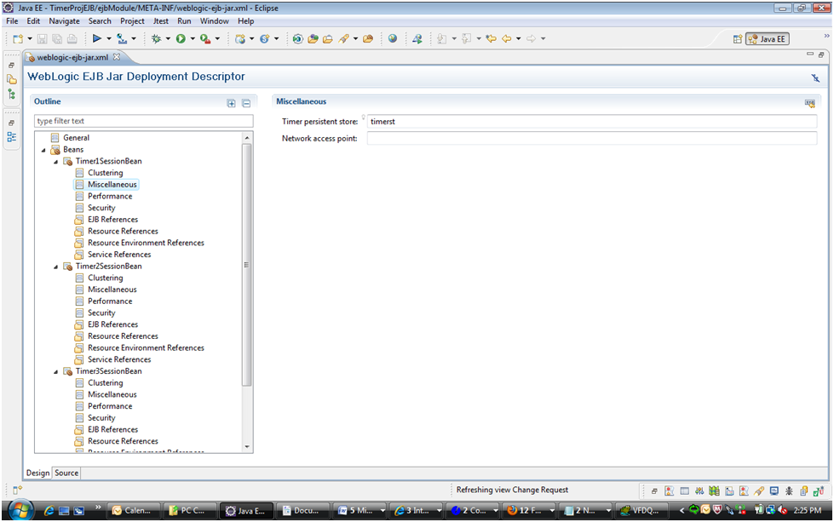
Task: Open the Search icon on the toolbar
Action: 343,38
